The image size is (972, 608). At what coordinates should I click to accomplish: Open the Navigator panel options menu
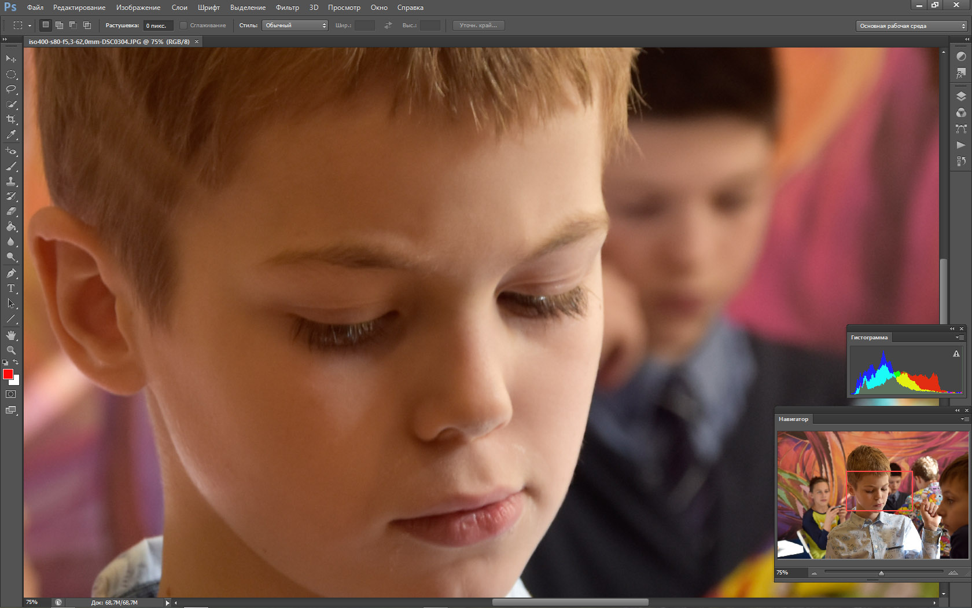click(964, 419)
